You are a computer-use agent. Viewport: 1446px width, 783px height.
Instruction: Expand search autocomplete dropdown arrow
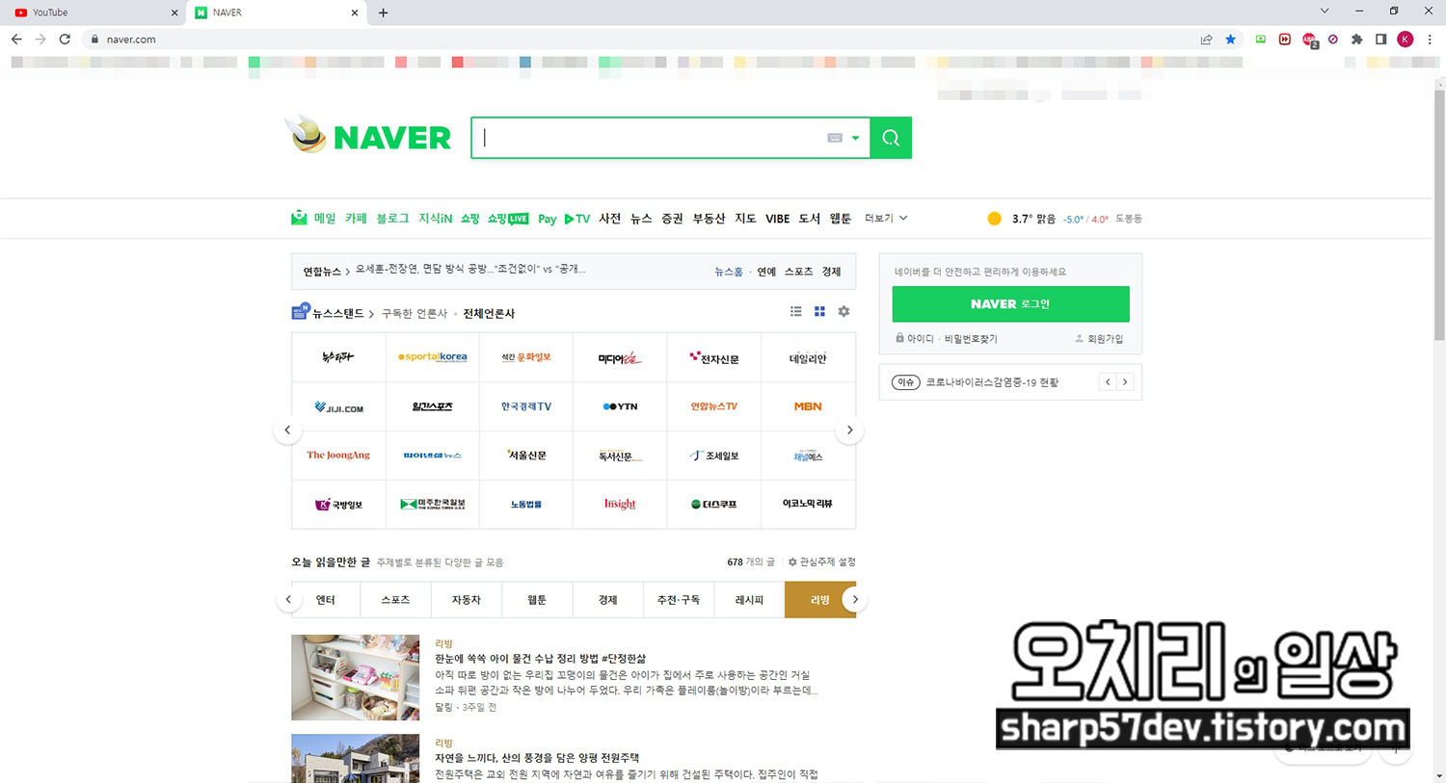(855, 138)
